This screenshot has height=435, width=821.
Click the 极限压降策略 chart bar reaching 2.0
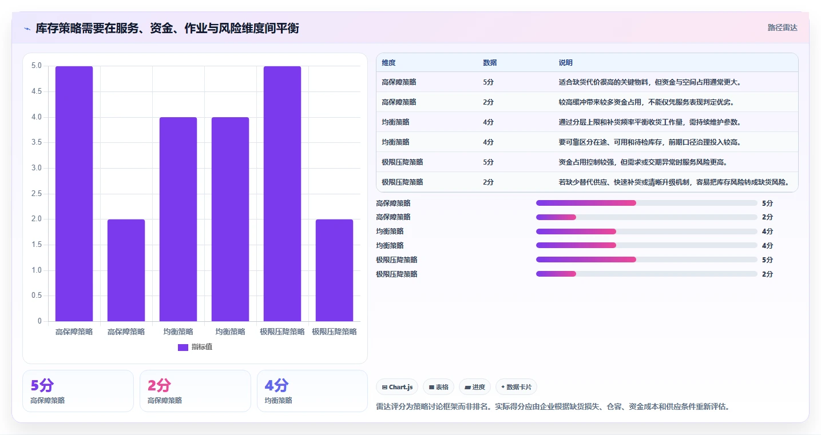coord(334,270)
